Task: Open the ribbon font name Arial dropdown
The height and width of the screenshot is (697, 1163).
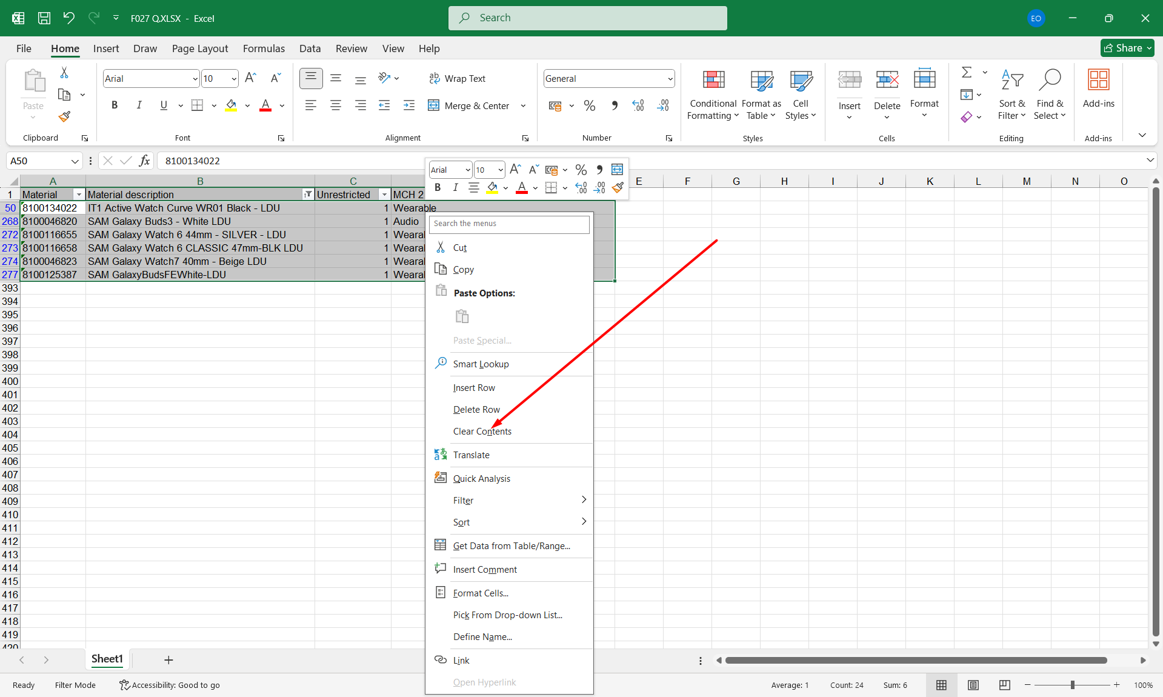Action: click(x=195, y=79)
